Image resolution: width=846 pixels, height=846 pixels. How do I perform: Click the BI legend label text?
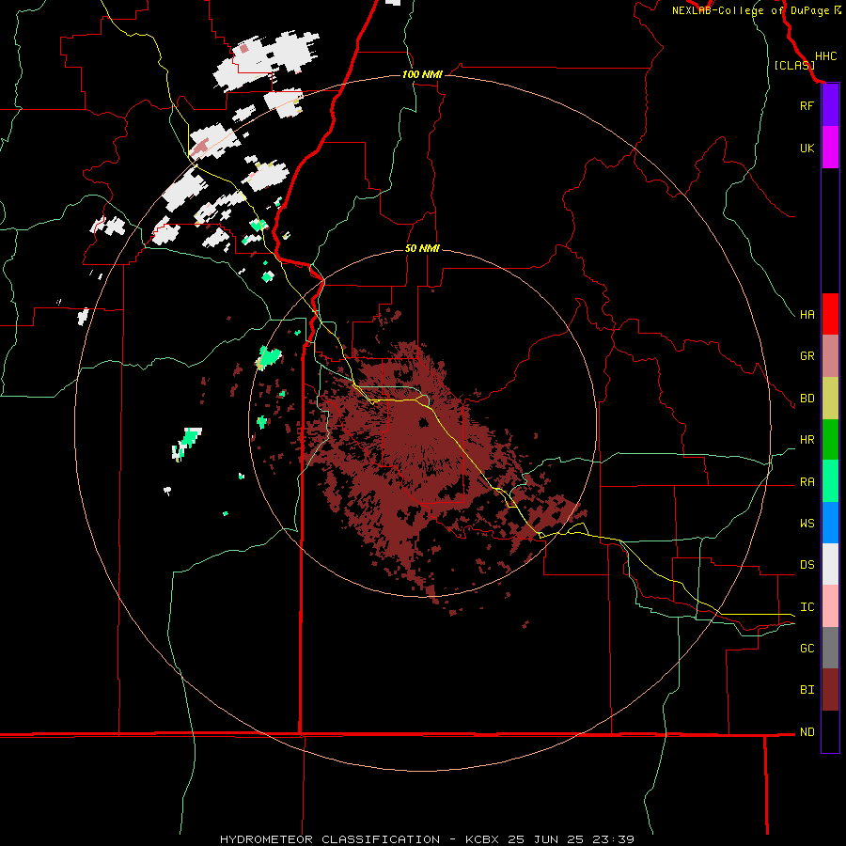coord(807,690)
